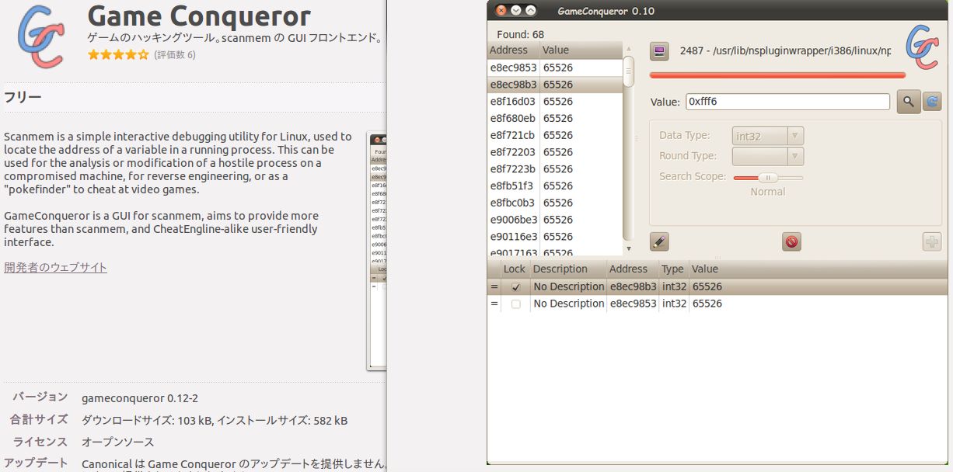Click the '=' cell of the e8ec98b3 cheat row
Viewport: 953px width, 472px height.
[494, 286]
